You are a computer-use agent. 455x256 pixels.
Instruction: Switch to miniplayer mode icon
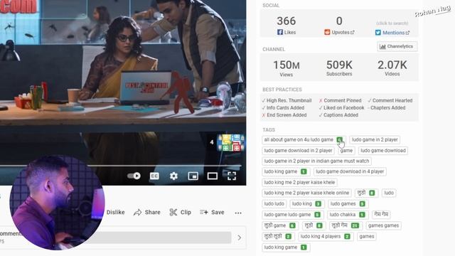pos(193,176)
